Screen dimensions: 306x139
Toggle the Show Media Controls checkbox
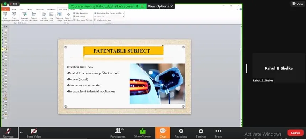(74, 20)
